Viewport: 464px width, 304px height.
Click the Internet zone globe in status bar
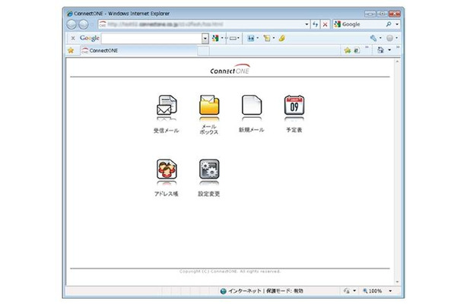224,291
